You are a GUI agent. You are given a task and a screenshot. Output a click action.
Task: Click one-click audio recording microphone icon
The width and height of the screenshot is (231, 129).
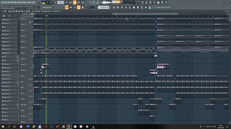pyautogui.click(x=150, y=3)
